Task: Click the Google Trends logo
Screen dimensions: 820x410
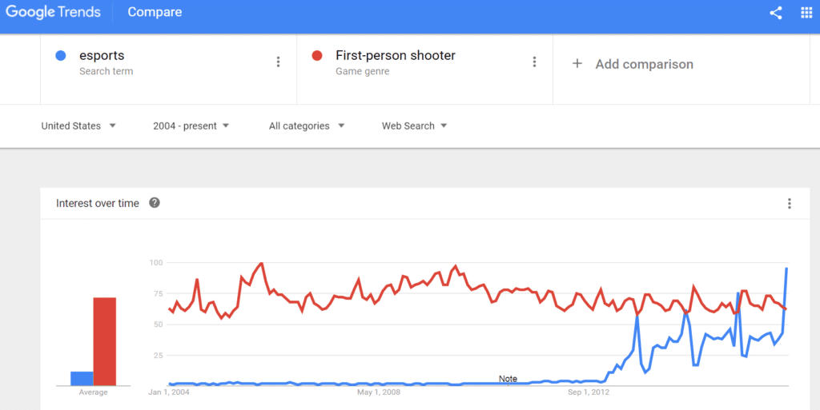Action: [53, 12]
